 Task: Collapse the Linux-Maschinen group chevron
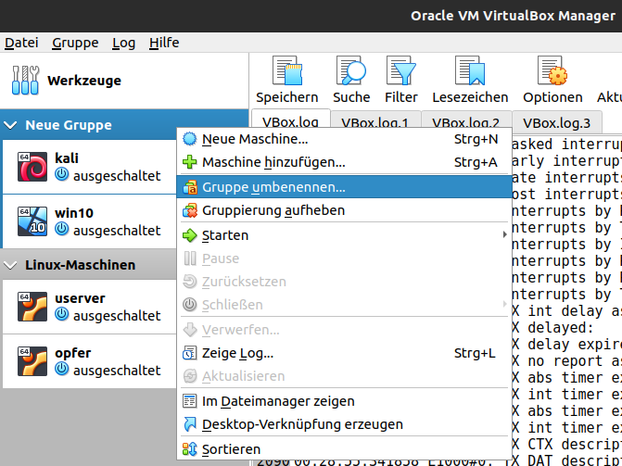[10, 265]
